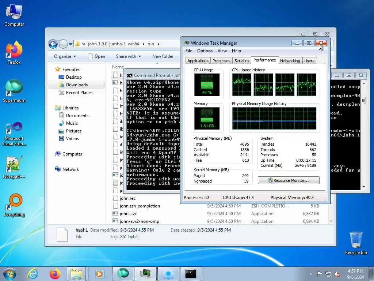Viewport: 374px width, 281px height.
Task: Click the Open button in Explorer toolbar
Action: 96,56
